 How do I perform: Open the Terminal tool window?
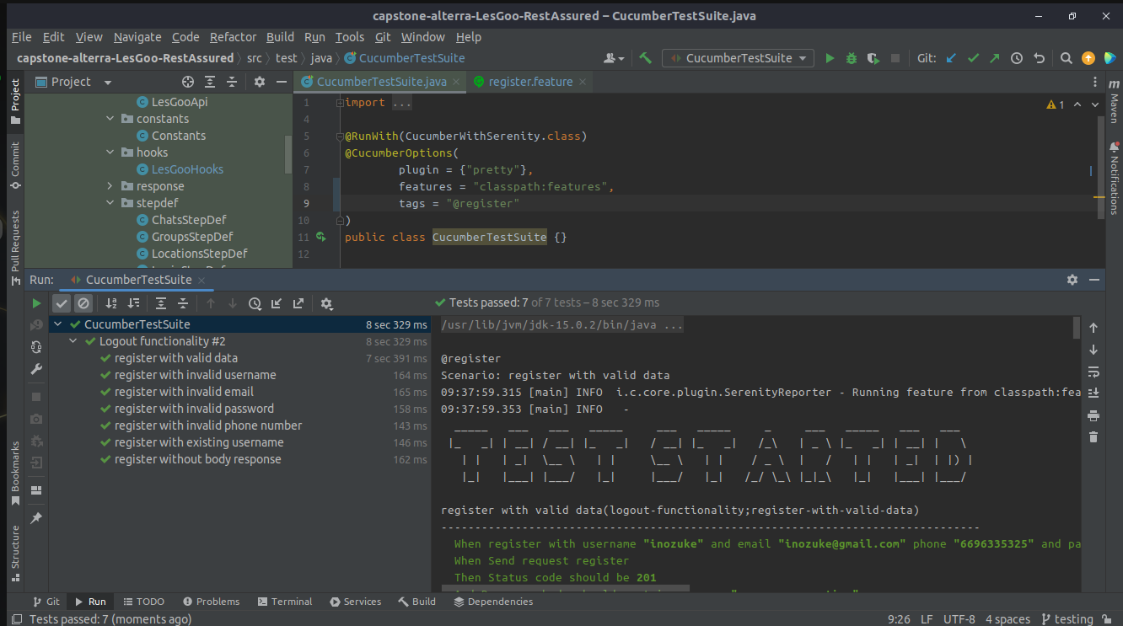[285, 601]
